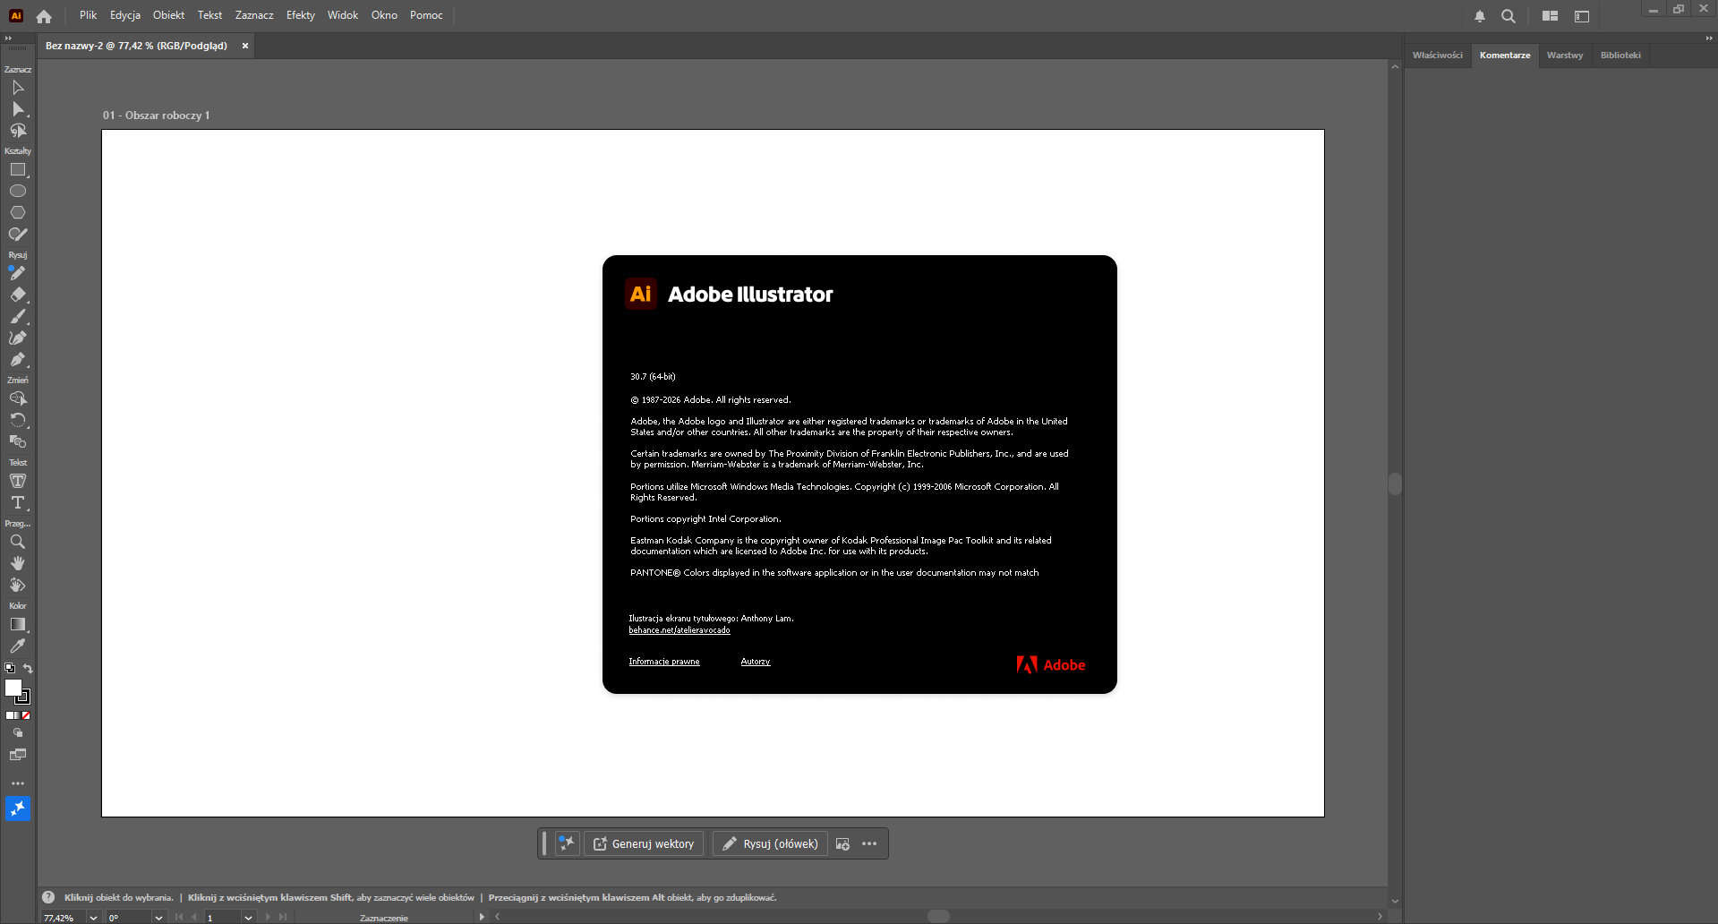
Task: Select the Zoom magnifier tool
Action: 18,542
